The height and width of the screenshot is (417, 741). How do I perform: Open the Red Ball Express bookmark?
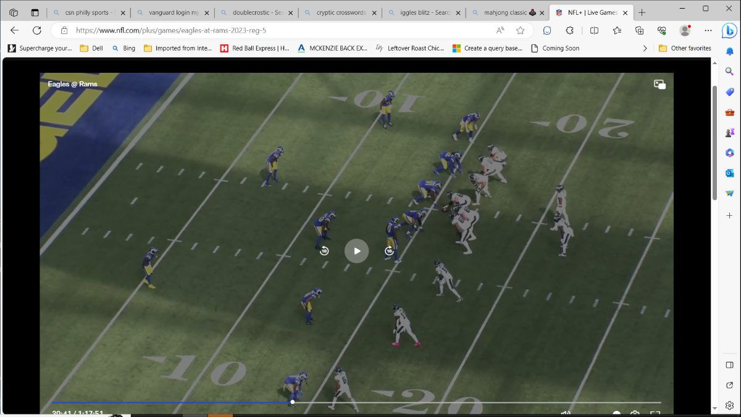click(254, 48)
